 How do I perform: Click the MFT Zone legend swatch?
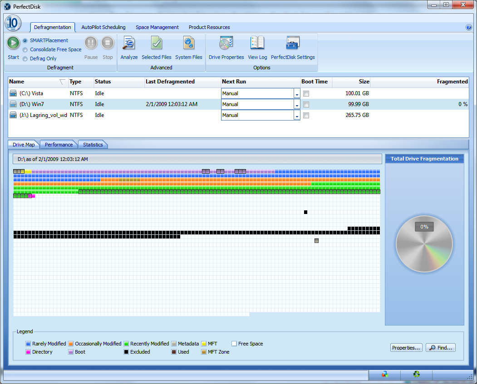[x=204, y=352]
